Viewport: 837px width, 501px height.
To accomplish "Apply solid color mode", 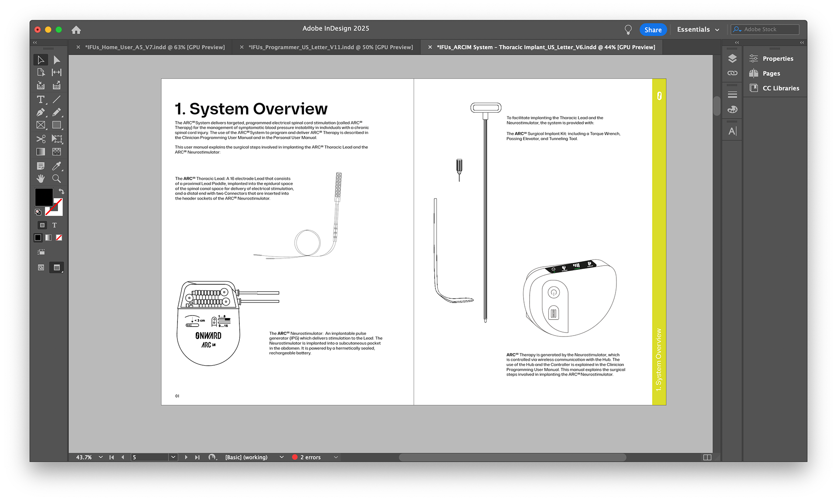I will point(38,238).
